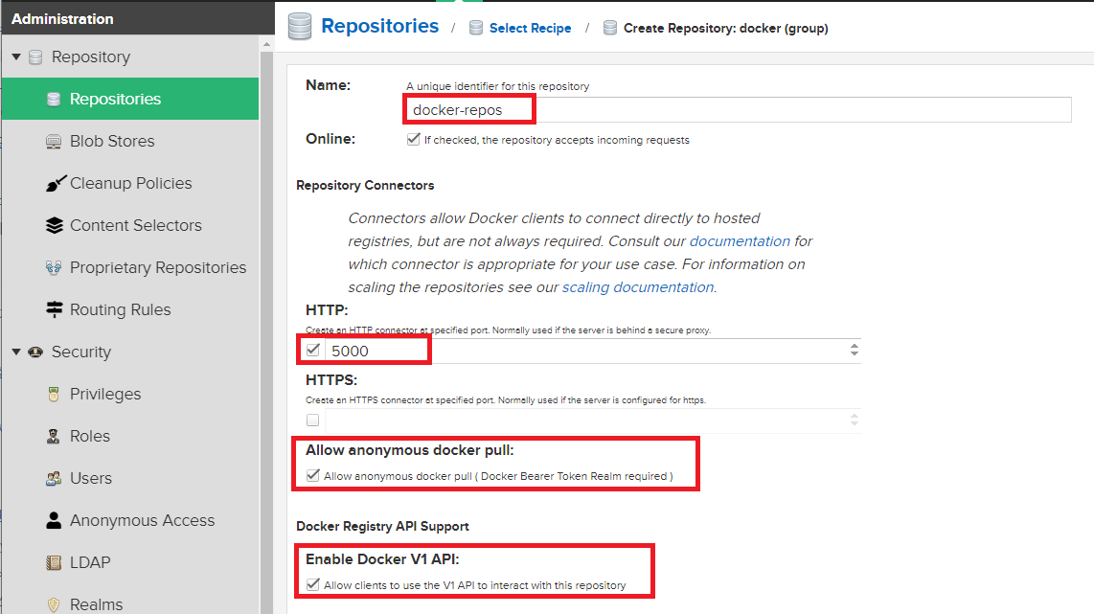Uncheck the Online checkbox
The width and height of the screenshot is (1094, 614).
tap(414, 140)
